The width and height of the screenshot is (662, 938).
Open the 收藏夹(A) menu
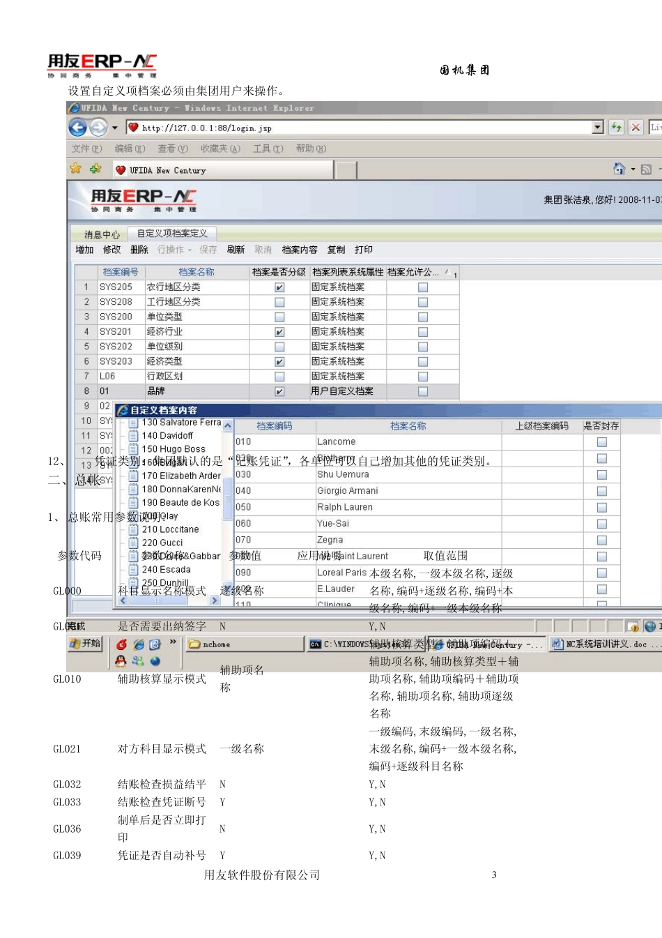[220, 149]
